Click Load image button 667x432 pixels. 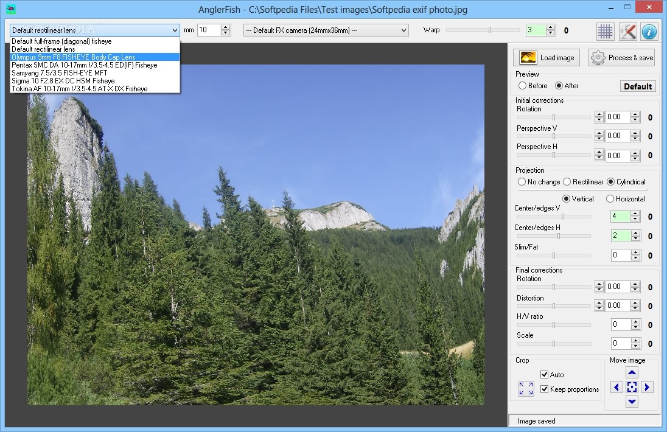coord(546,57)
